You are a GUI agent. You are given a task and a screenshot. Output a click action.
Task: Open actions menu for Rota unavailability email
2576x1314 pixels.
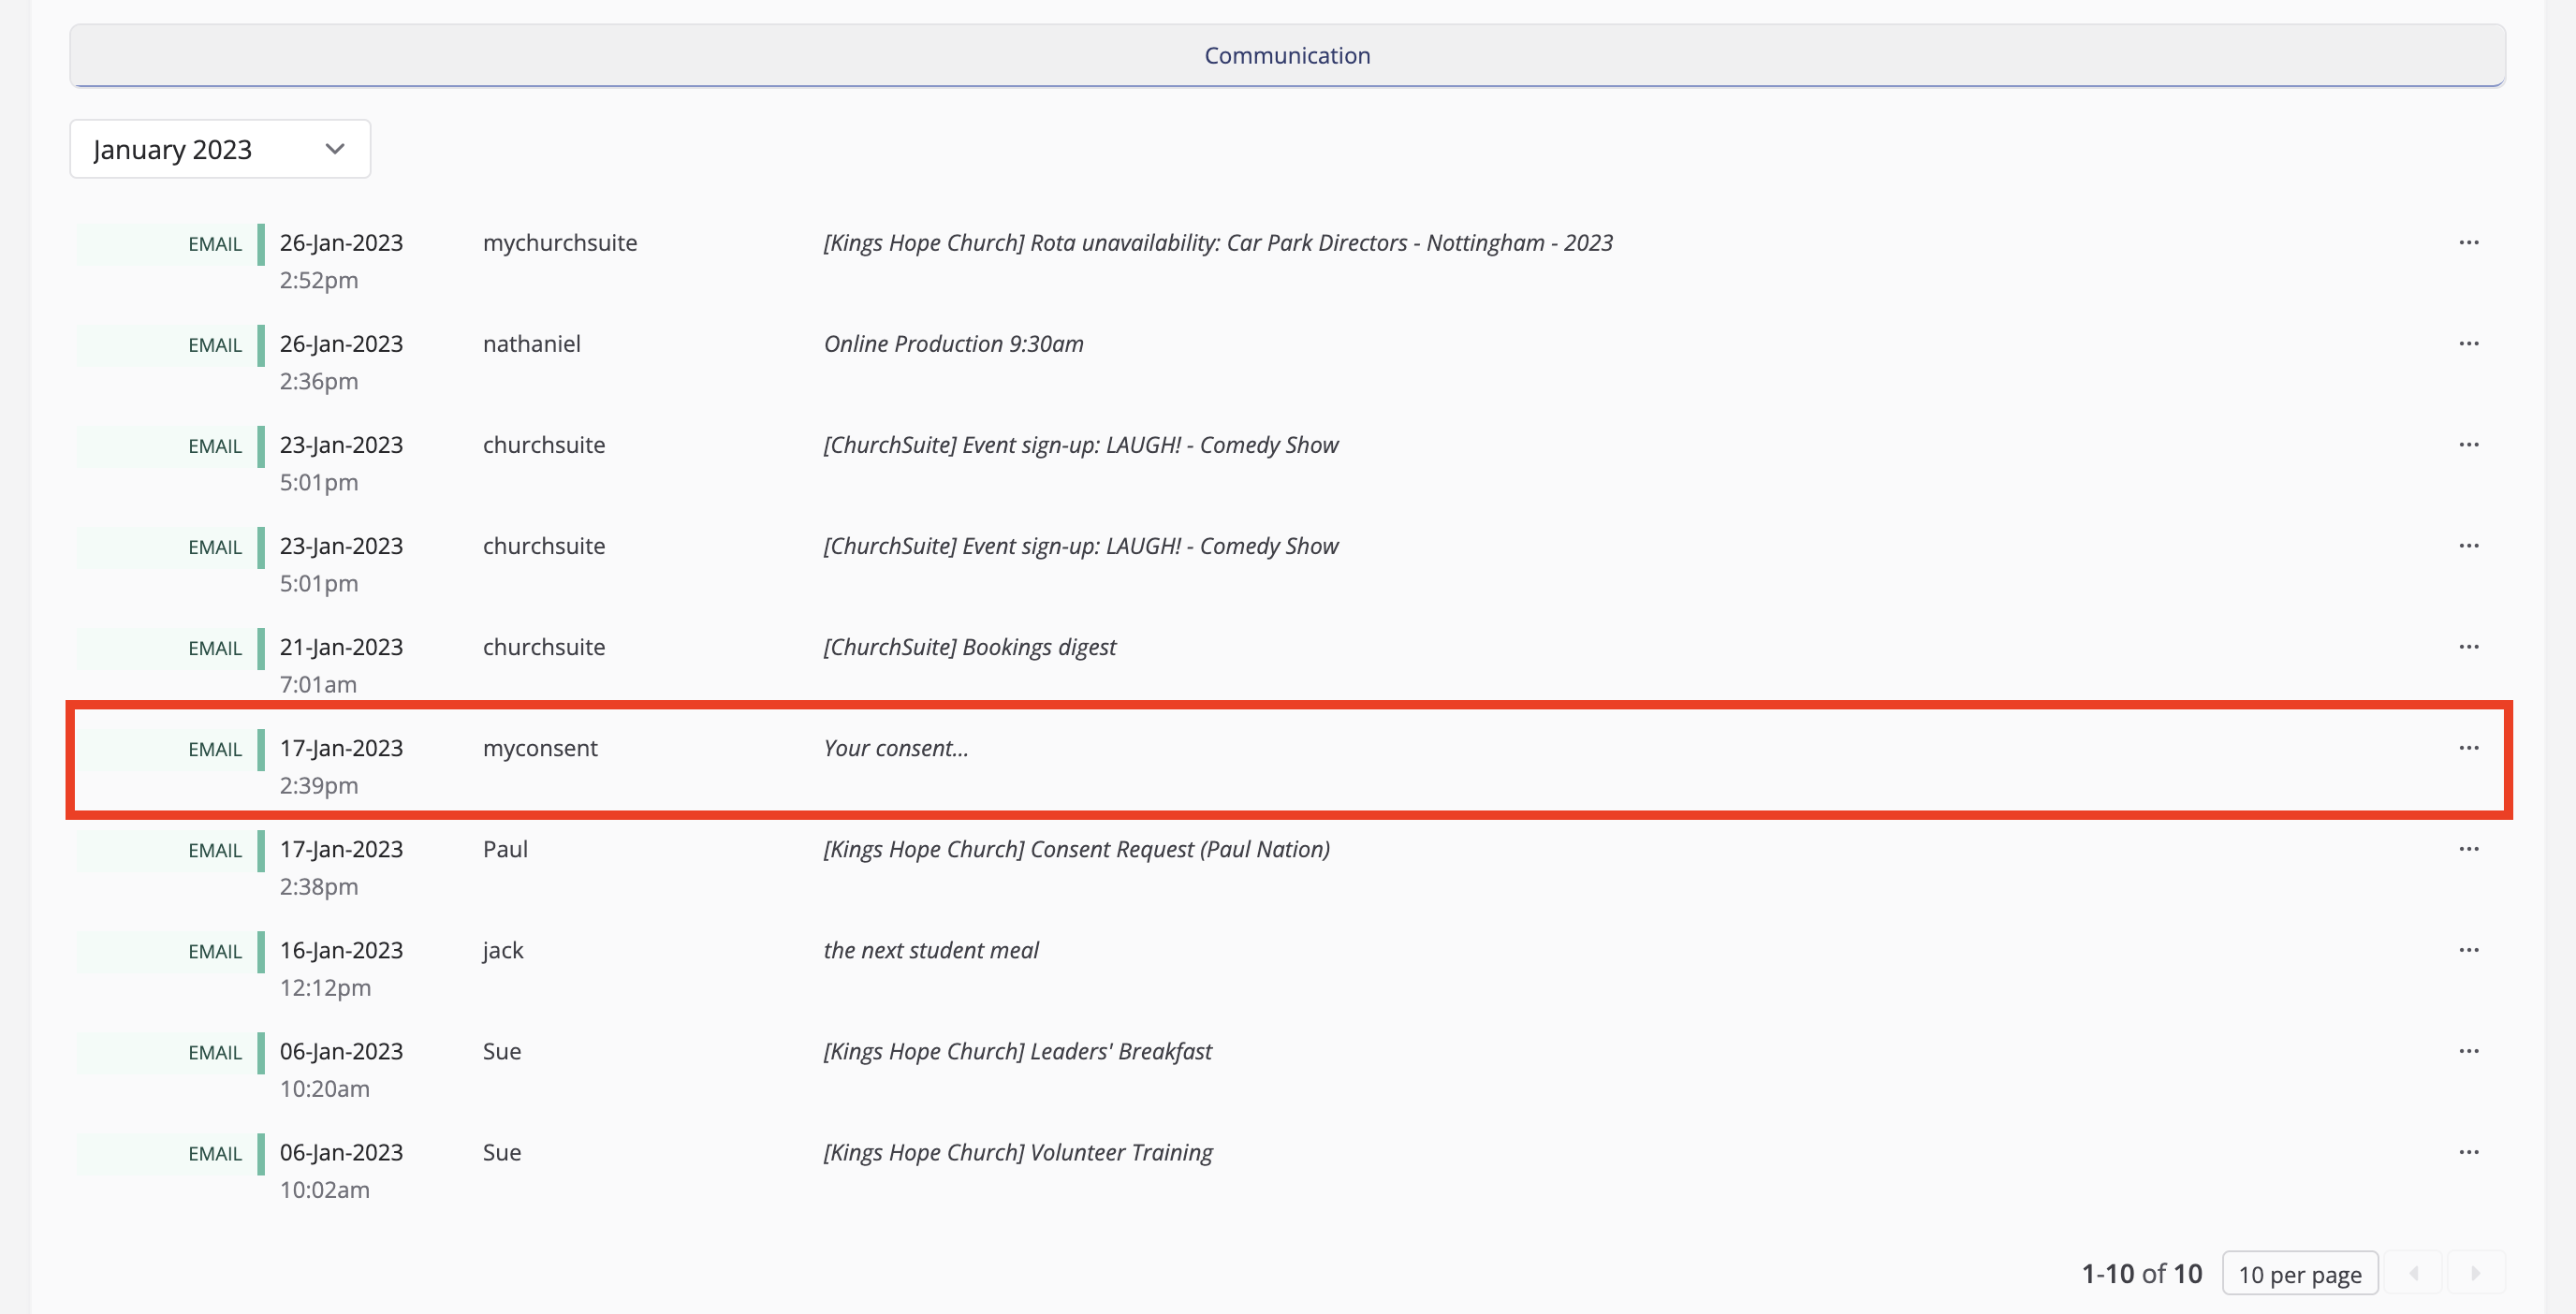(x=2468, y=243)
